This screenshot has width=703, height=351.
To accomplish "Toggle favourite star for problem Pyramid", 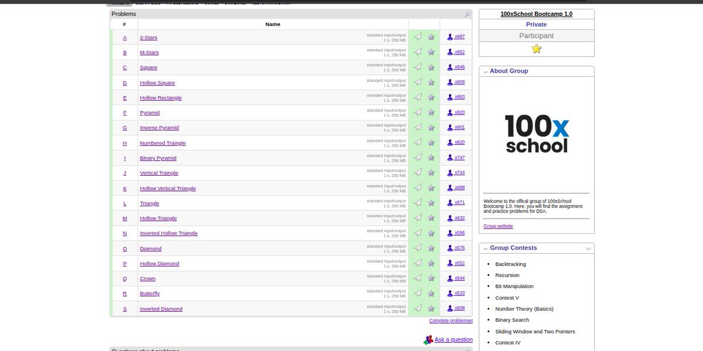I will (431, 113).
